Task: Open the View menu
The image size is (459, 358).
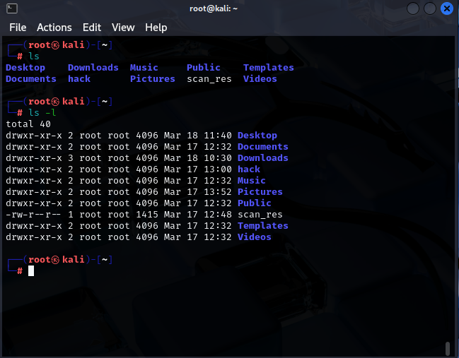Action: [x=123, y=28]
